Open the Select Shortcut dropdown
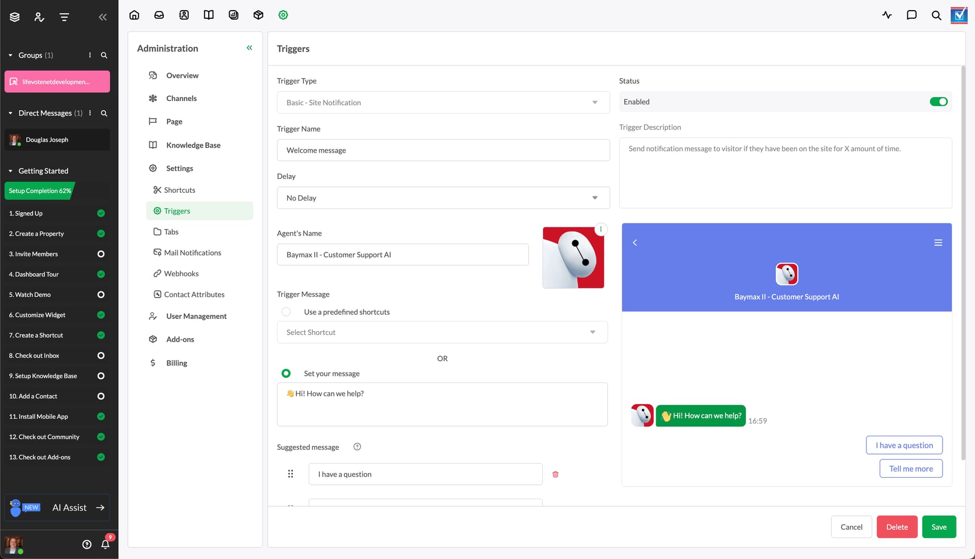The image size is (975, 559). [x=442, y=332]
